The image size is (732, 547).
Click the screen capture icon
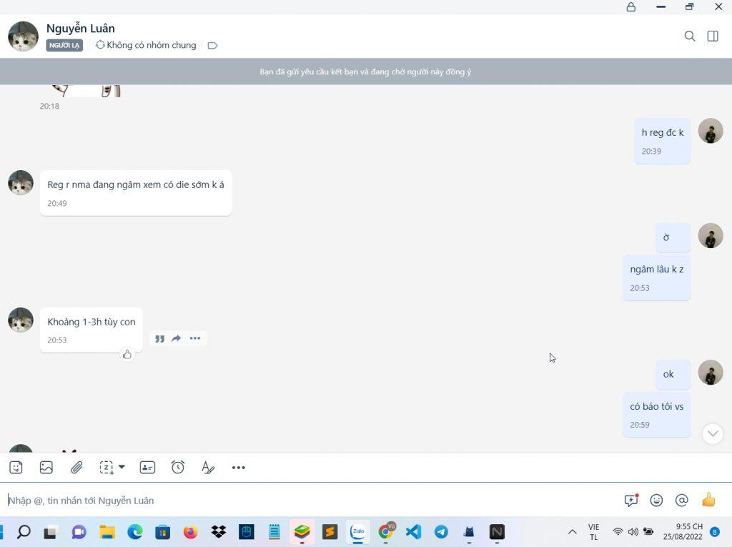pos(107,468)
